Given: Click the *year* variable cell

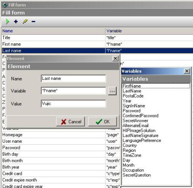Looking at the screenshot, I should click(x=113, y=167).
